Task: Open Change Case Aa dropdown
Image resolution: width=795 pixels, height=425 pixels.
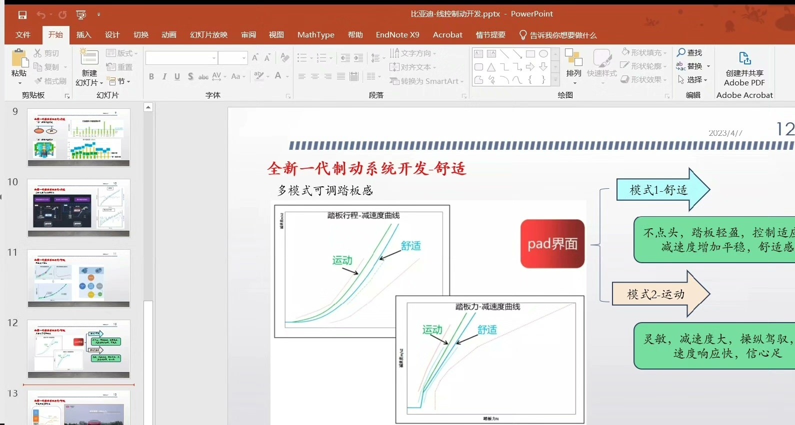Action: click(x=238, y=76)
